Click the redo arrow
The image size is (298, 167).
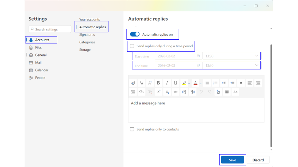point(209,92)
